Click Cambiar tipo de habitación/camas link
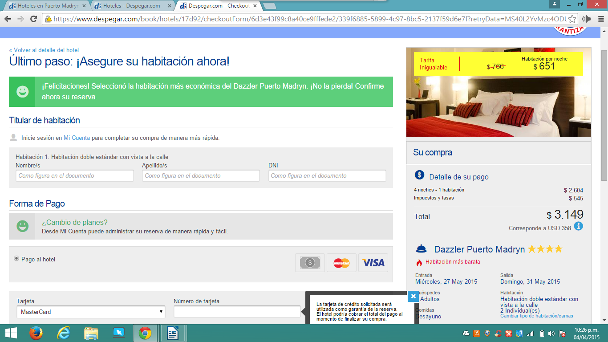Viewport: 608px width, 342px height. pyautogui.click(x=536, y=316)
